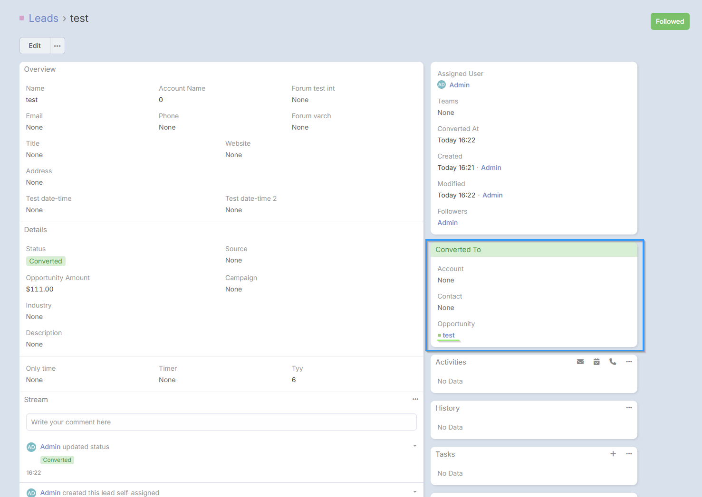The height and width of the screenshot is (497, 702).
Task: Click the calendar schedule icon in Activities
Action: (596, 362)
